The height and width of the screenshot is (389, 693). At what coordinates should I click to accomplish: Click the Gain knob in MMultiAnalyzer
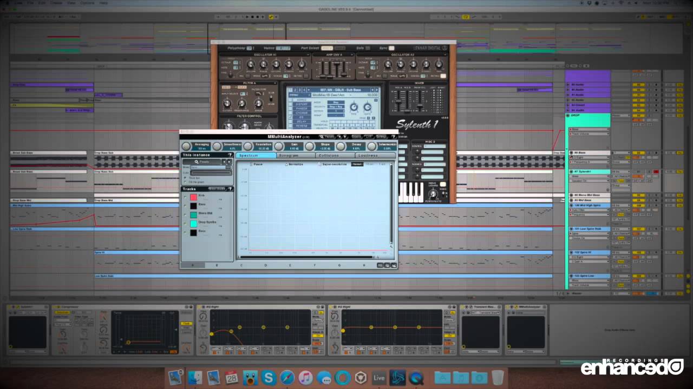coord(279,146)
